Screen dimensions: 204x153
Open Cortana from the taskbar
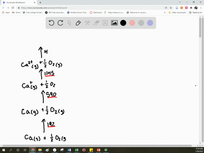[x=18, y=150]
